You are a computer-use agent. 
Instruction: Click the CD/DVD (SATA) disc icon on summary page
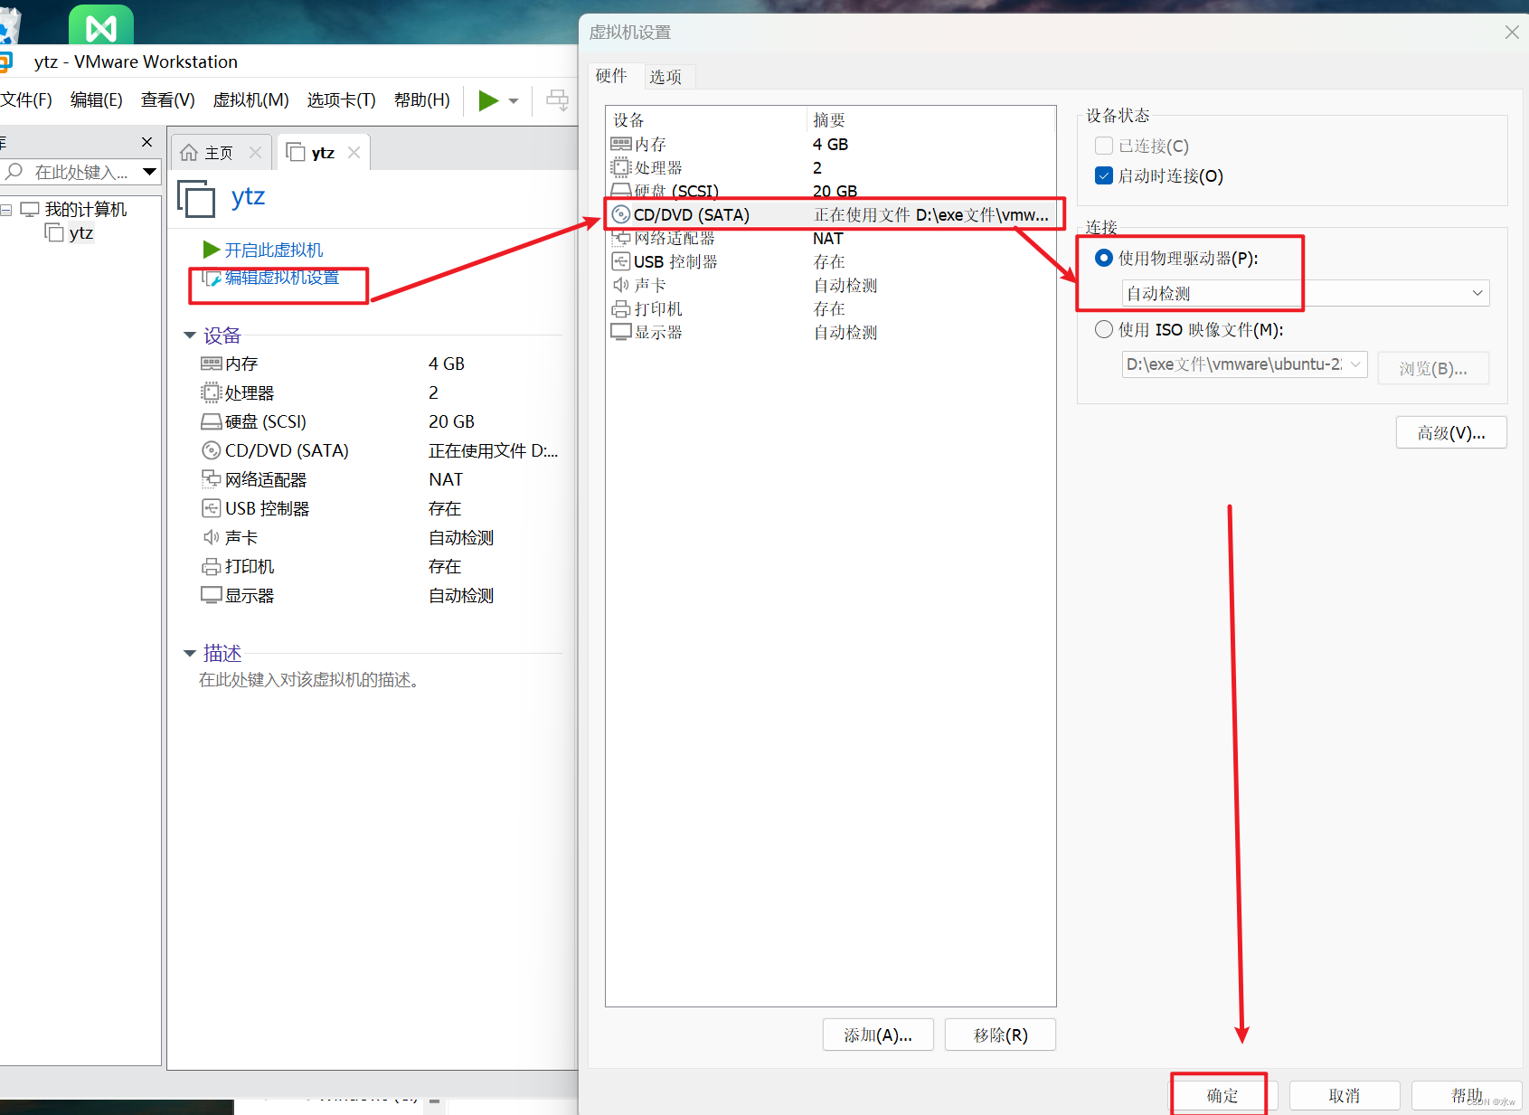(211, 450)
